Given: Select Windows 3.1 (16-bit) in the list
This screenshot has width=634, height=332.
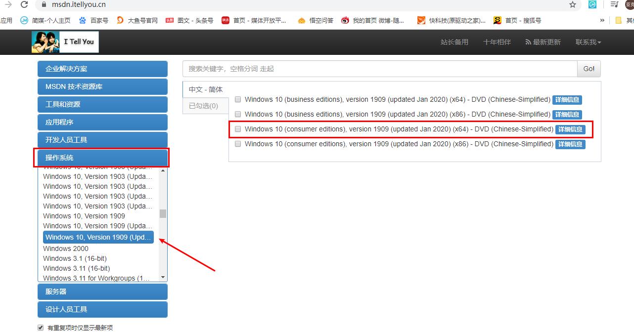Looking at the screenshot, I should (74, 258).
